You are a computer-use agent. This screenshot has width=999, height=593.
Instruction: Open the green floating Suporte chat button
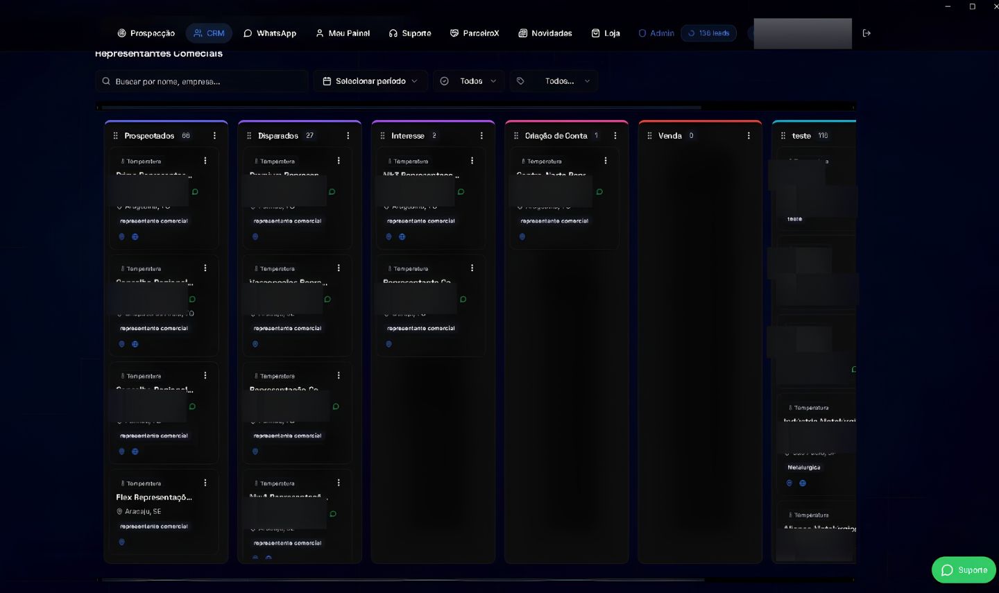point(964,570)
